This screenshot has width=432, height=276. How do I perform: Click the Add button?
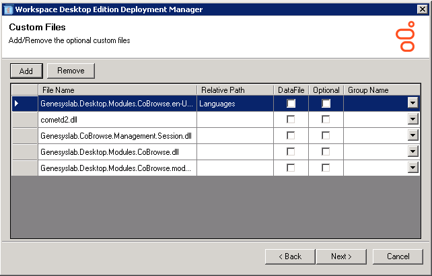26,71
